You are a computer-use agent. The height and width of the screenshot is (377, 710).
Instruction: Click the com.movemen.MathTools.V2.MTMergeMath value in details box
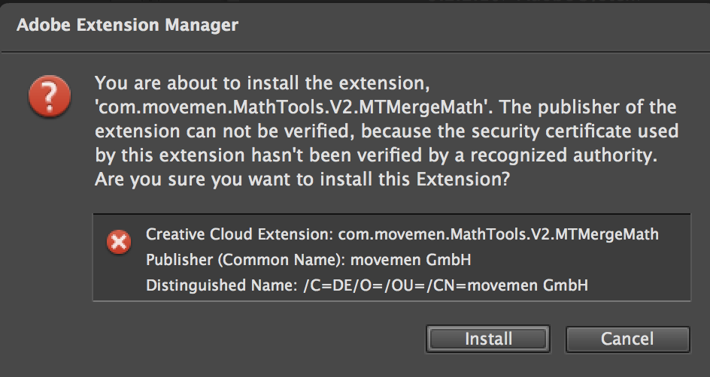pos(499,234)
